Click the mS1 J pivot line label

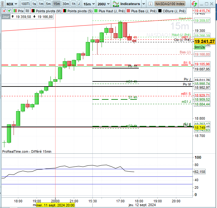pyautogui.click(x=186, y=102)
